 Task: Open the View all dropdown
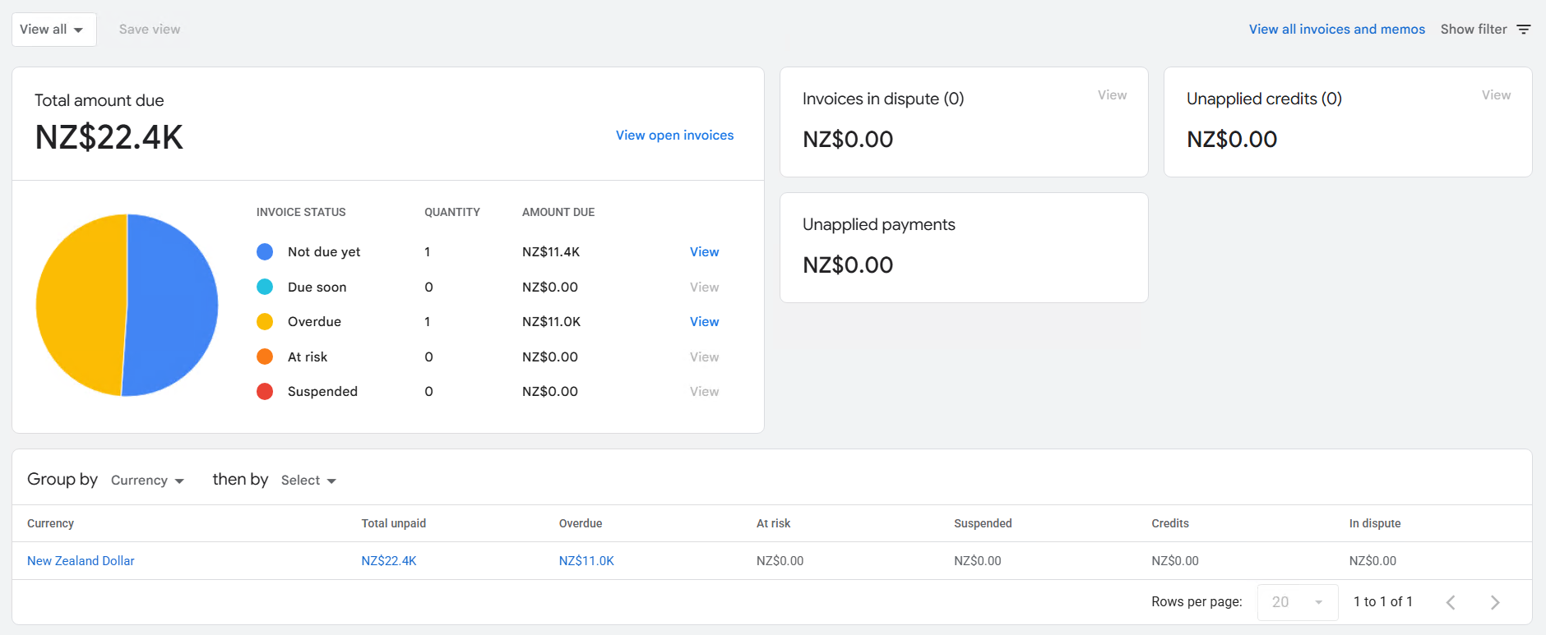coord(53,30)
